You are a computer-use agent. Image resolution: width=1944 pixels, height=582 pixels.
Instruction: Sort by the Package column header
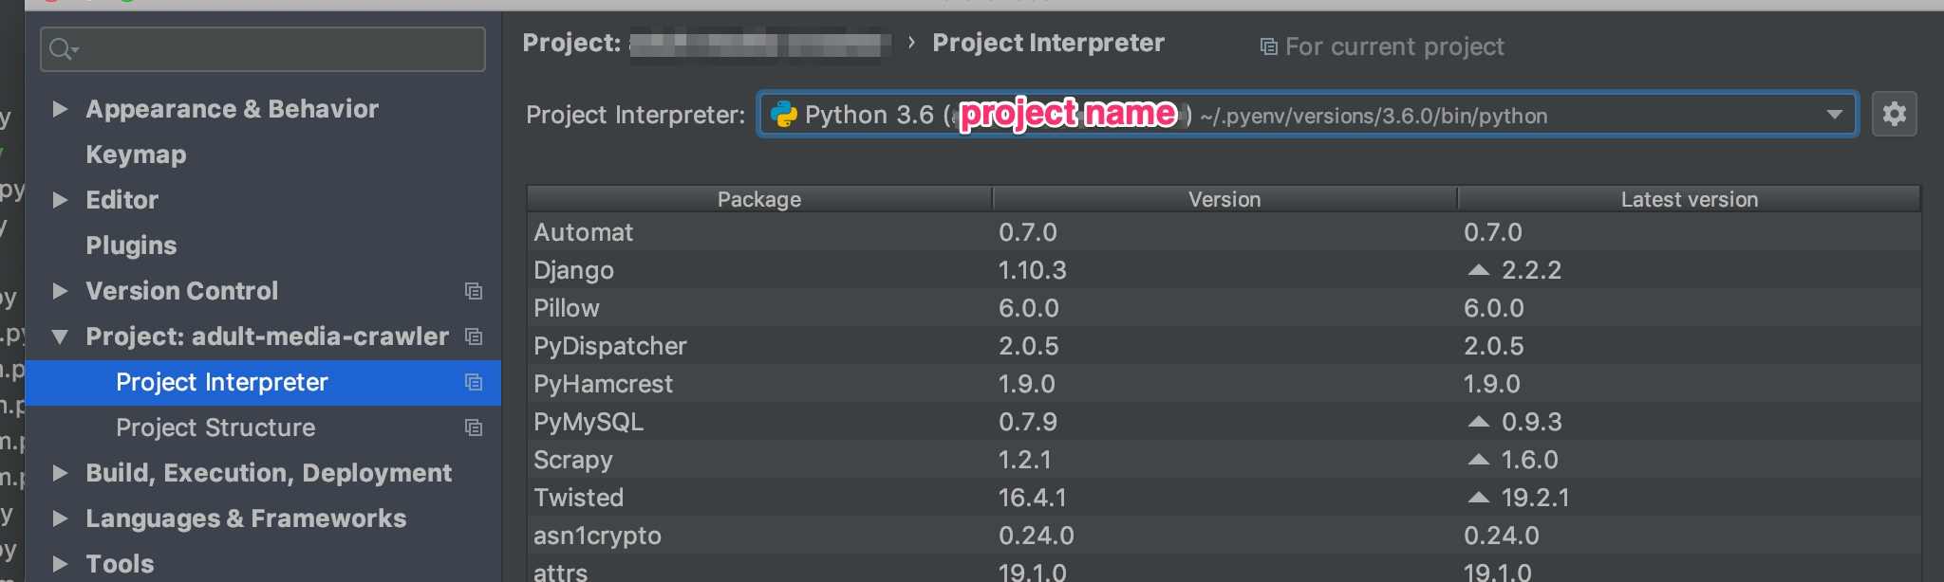(759, 199)
